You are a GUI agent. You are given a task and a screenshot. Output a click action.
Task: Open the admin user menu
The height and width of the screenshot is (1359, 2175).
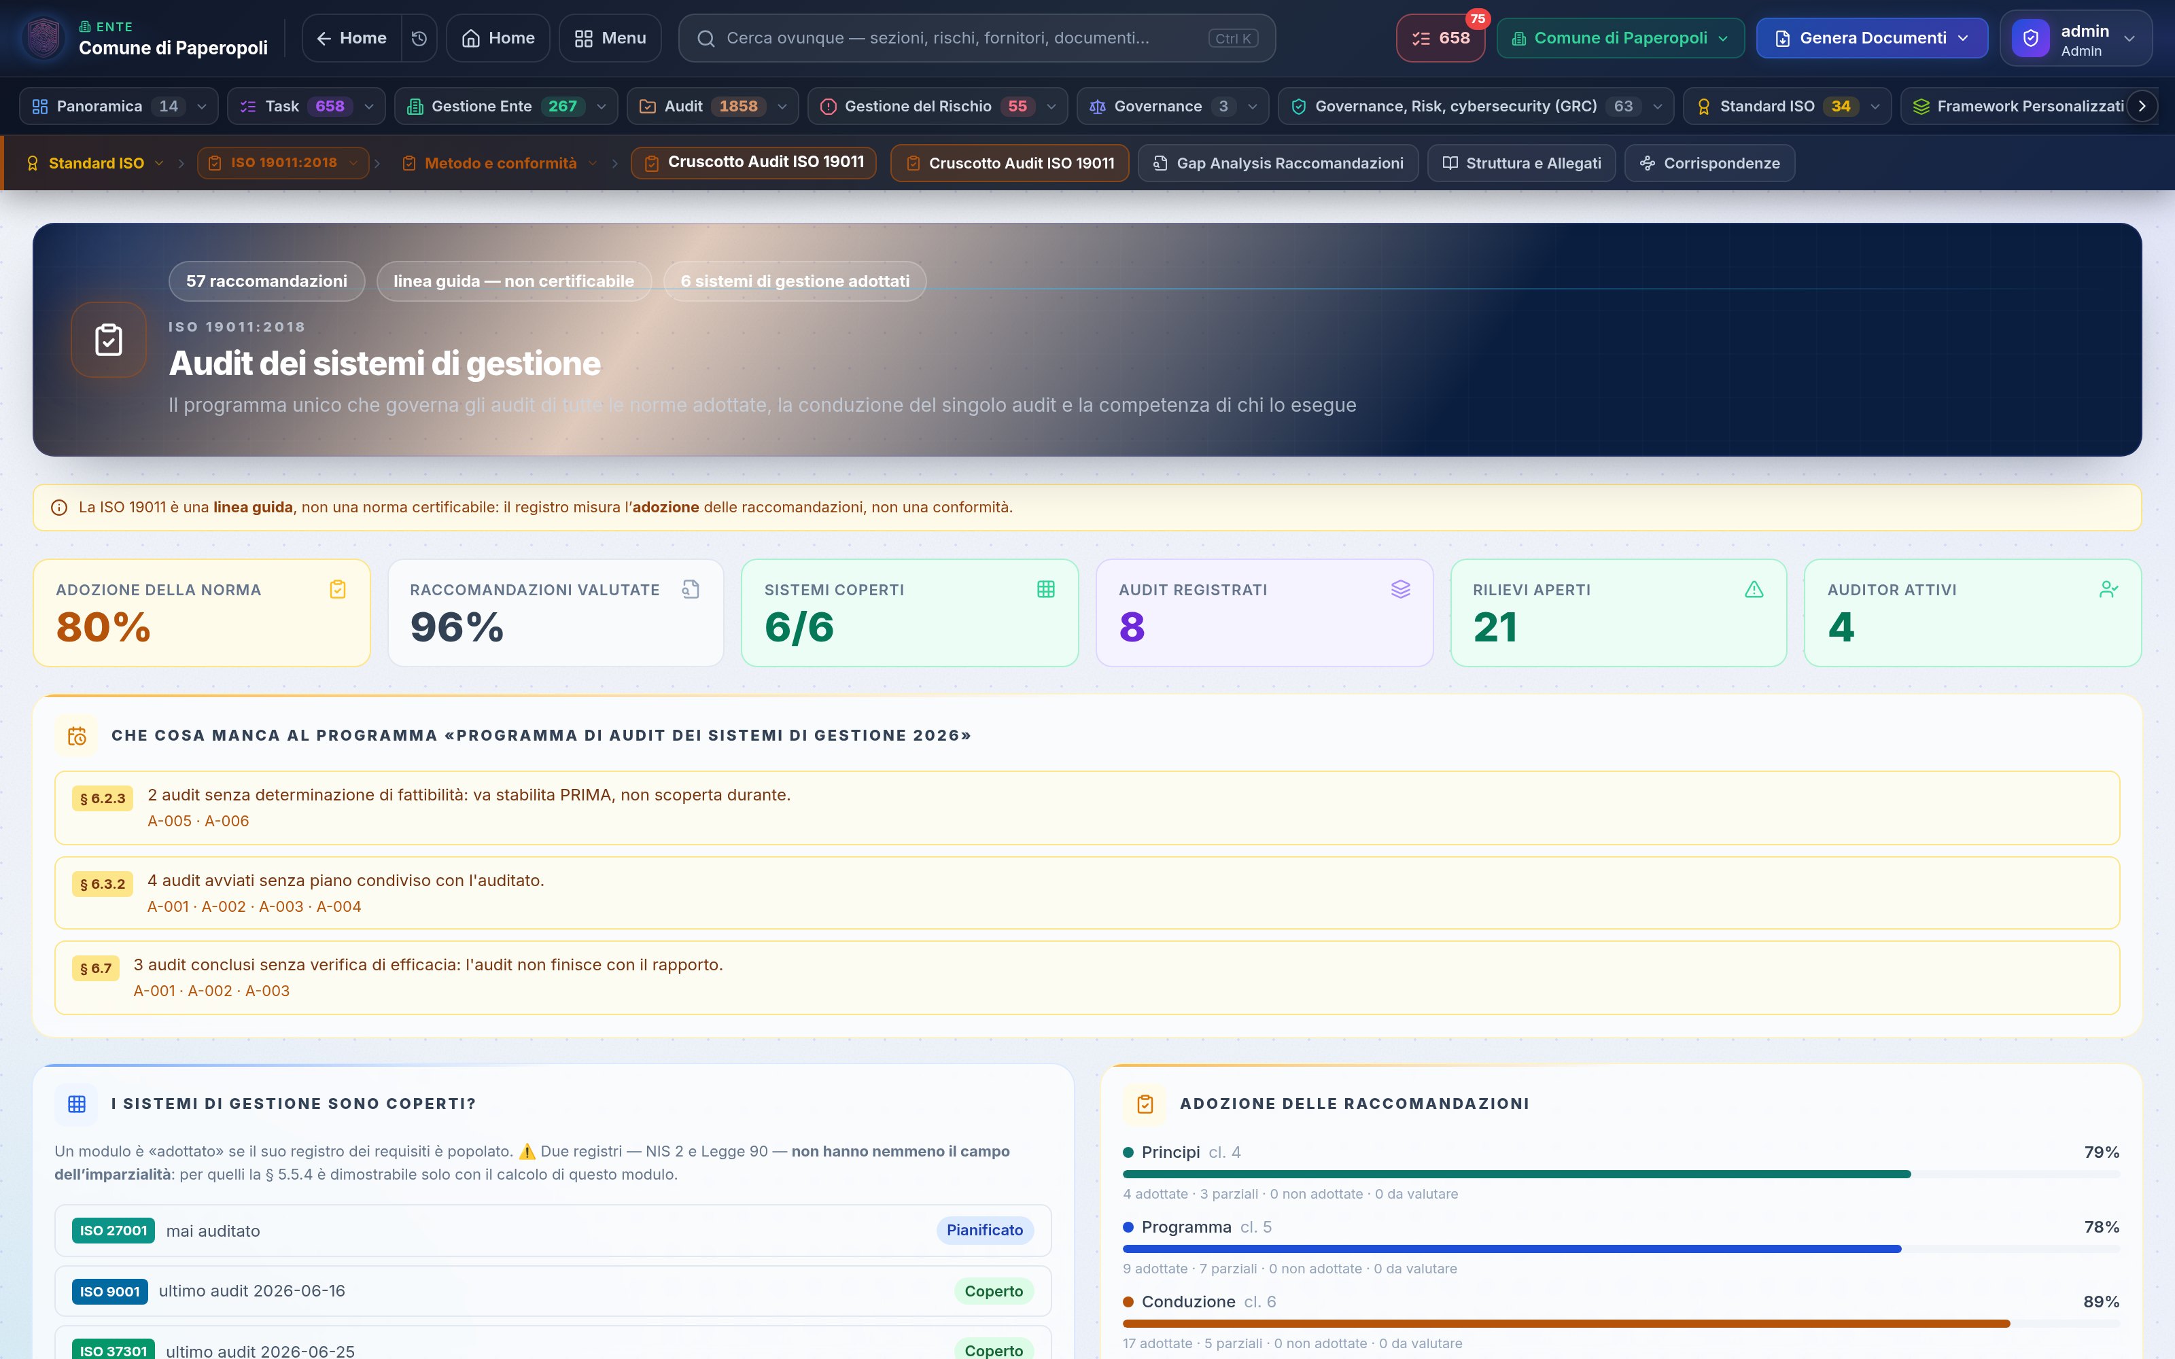pos(2075,39)
